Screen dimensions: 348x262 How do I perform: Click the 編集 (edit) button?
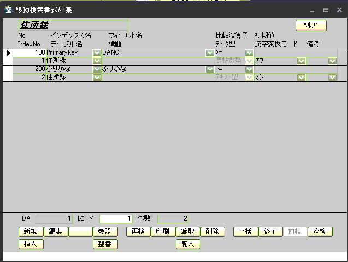tap(56, 231)
